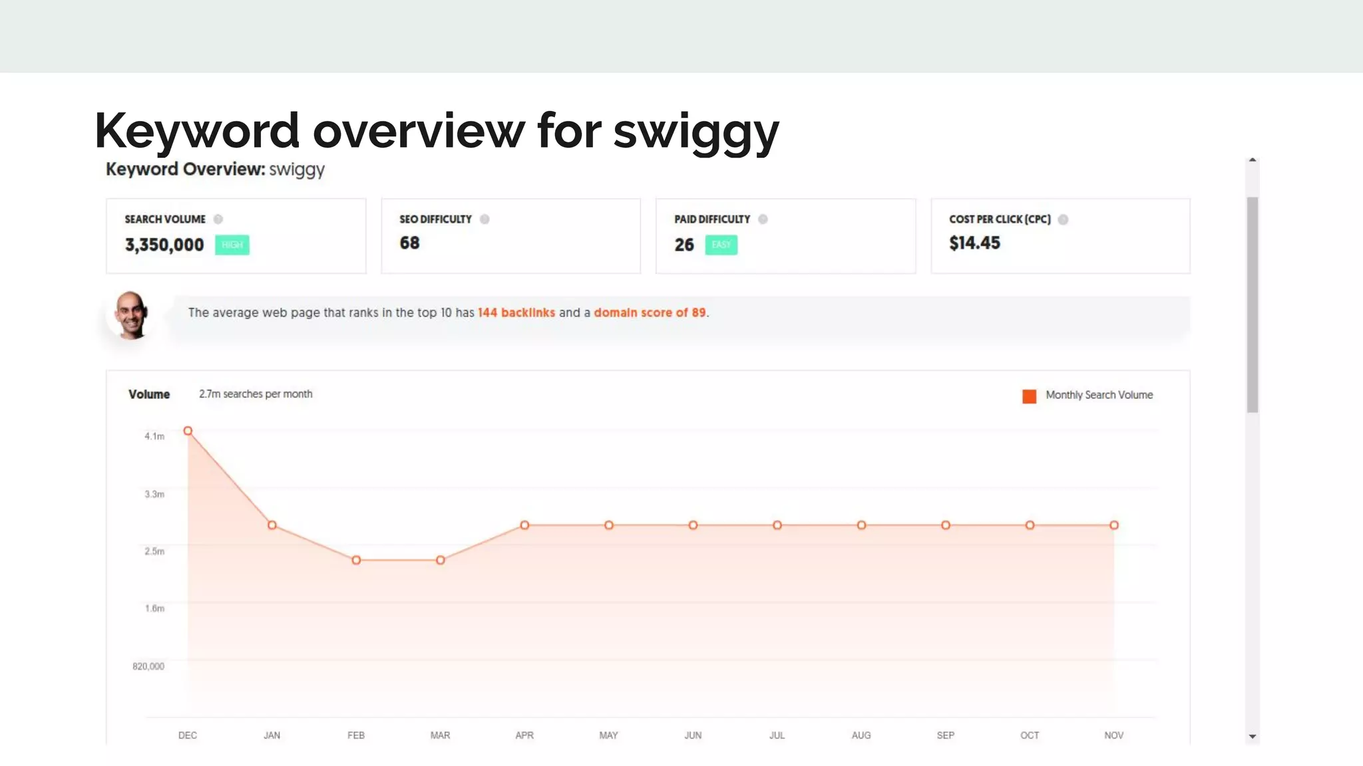Select the MAY data point on chart
The height and width of the screenshot is (766, 1363).
point(608,525)
